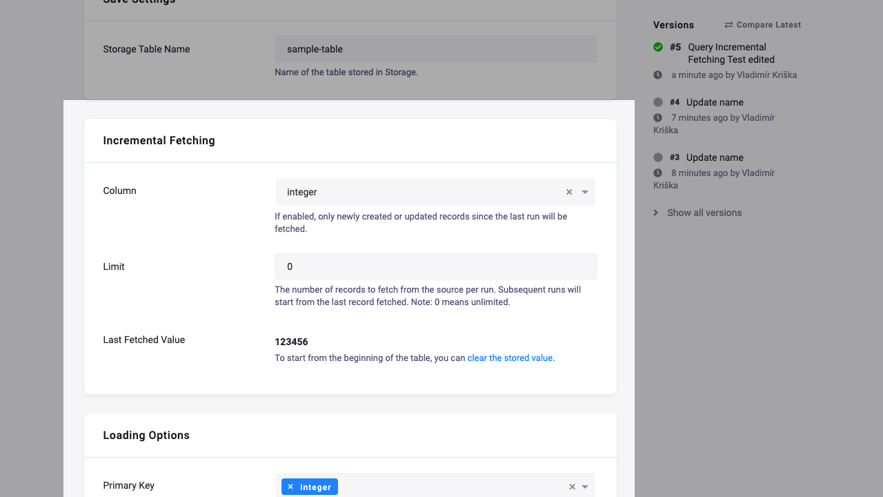Image resolution: width=883 pixels, height=497 pixels.
Task: Click the Compare Latest button
Action: click(768, 25)
